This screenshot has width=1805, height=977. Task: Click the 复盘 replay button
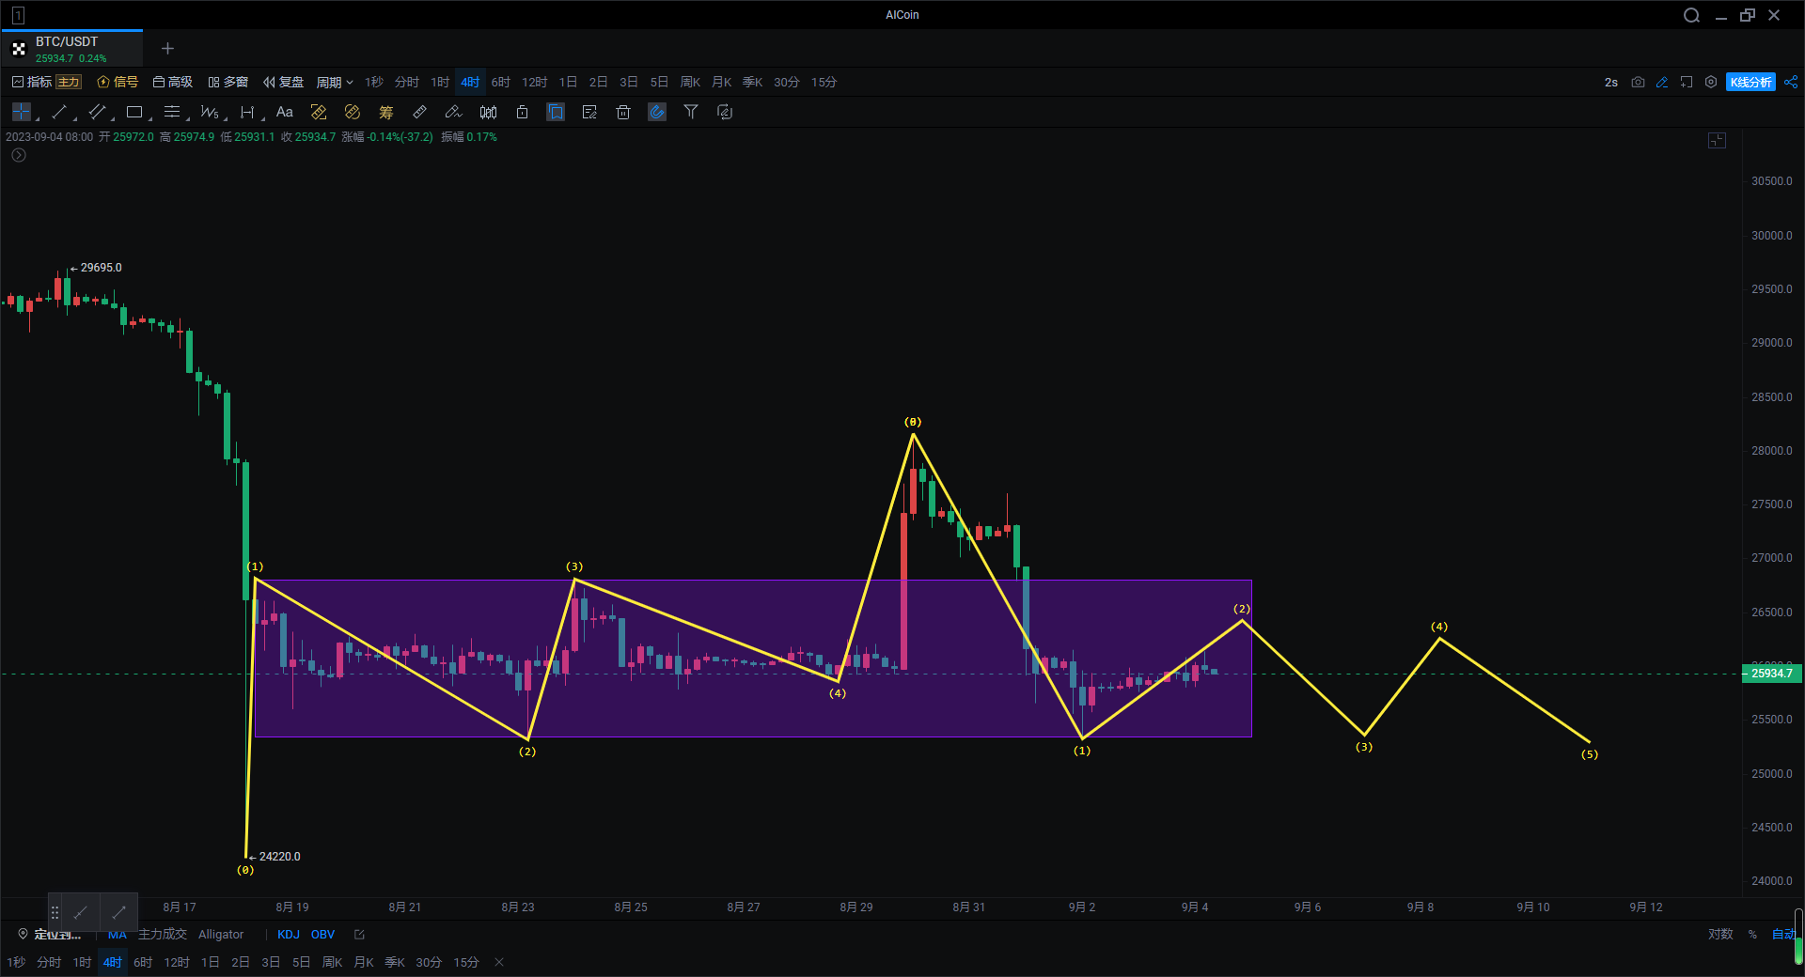click(x=284, y=83)
